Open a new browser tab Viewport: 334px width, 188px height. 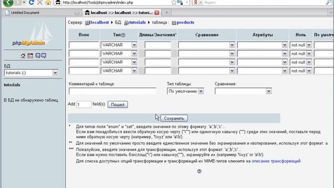166,13
